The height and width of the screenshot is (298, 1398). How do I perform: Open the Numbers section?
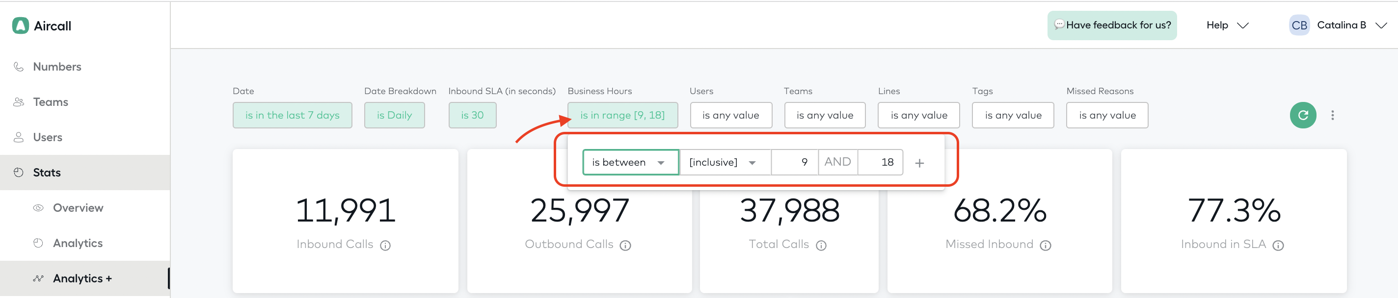85,67
